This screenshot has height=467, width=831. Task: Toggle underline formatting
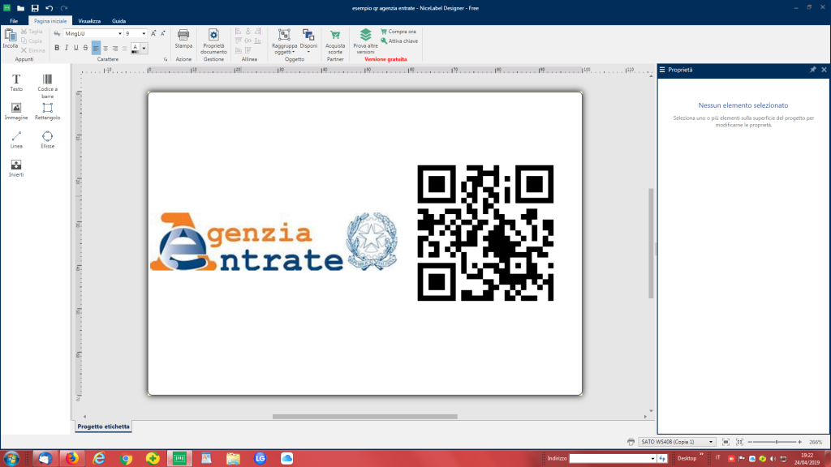point(75,48)
